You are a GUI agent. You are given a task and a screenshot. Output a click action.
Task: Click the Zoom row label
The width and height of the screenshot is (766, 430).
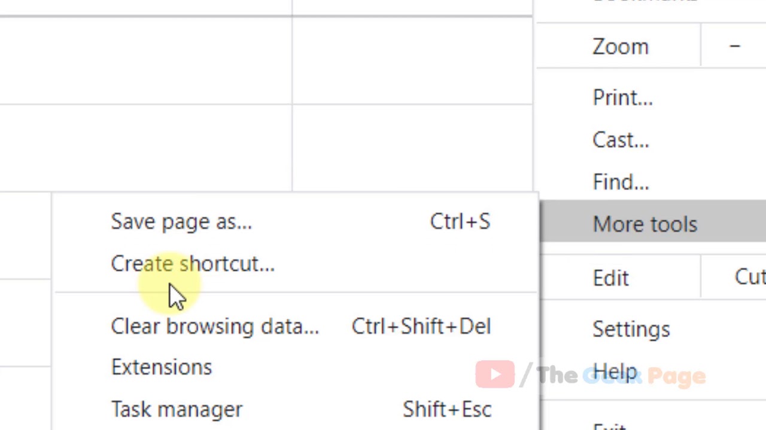tap(620, 47)
